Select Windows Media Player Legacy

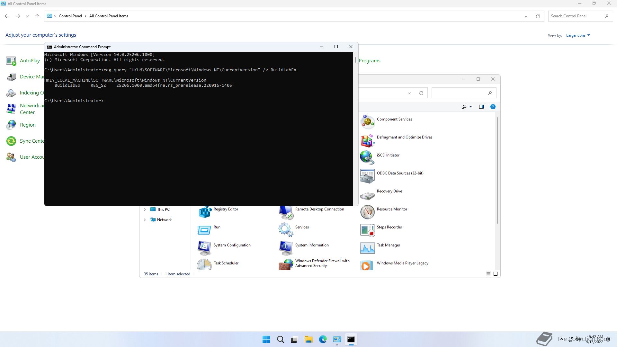click(402, 263)
